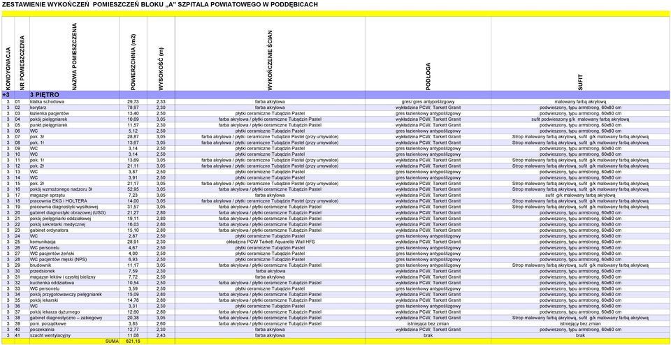
Task: Select the height value '2,33' for klatka schodowa
Action: 161,102
